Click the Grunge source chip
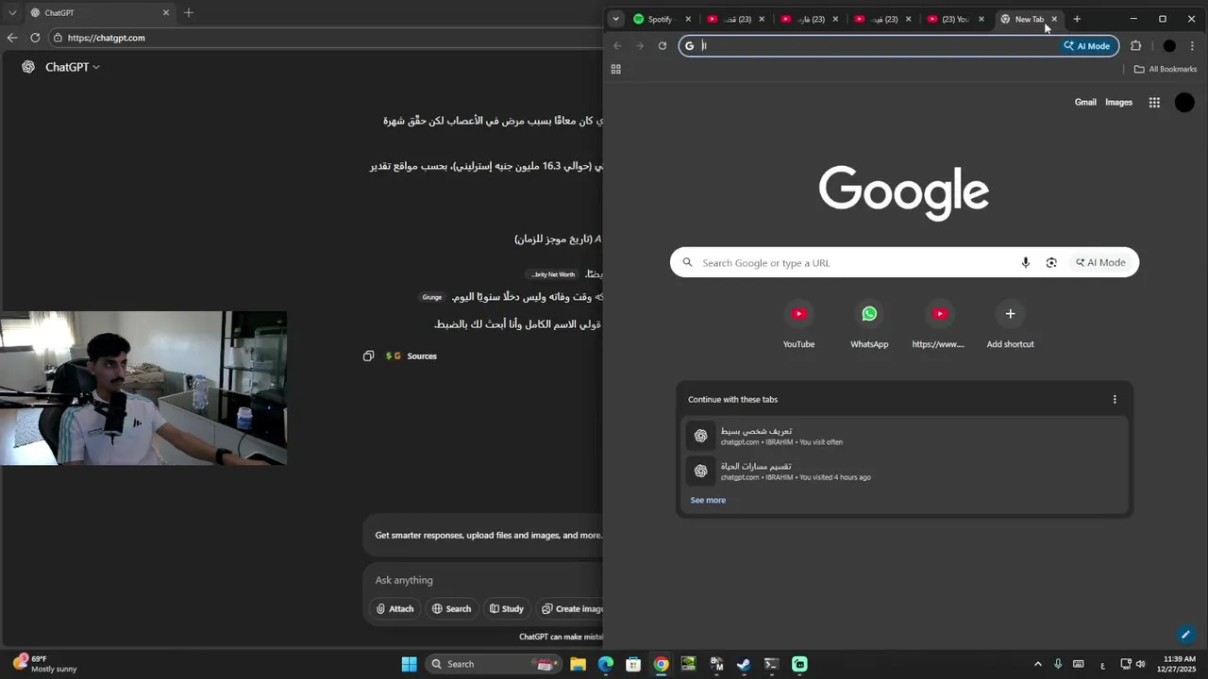This screenshot has width=1208, height=679. point(432,297)
